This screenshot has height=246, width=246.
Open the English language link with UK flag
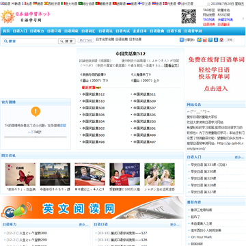5,3
